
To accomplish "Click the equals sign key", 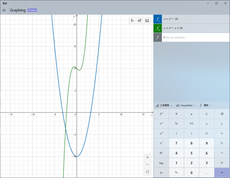I will tap(207, 133).
